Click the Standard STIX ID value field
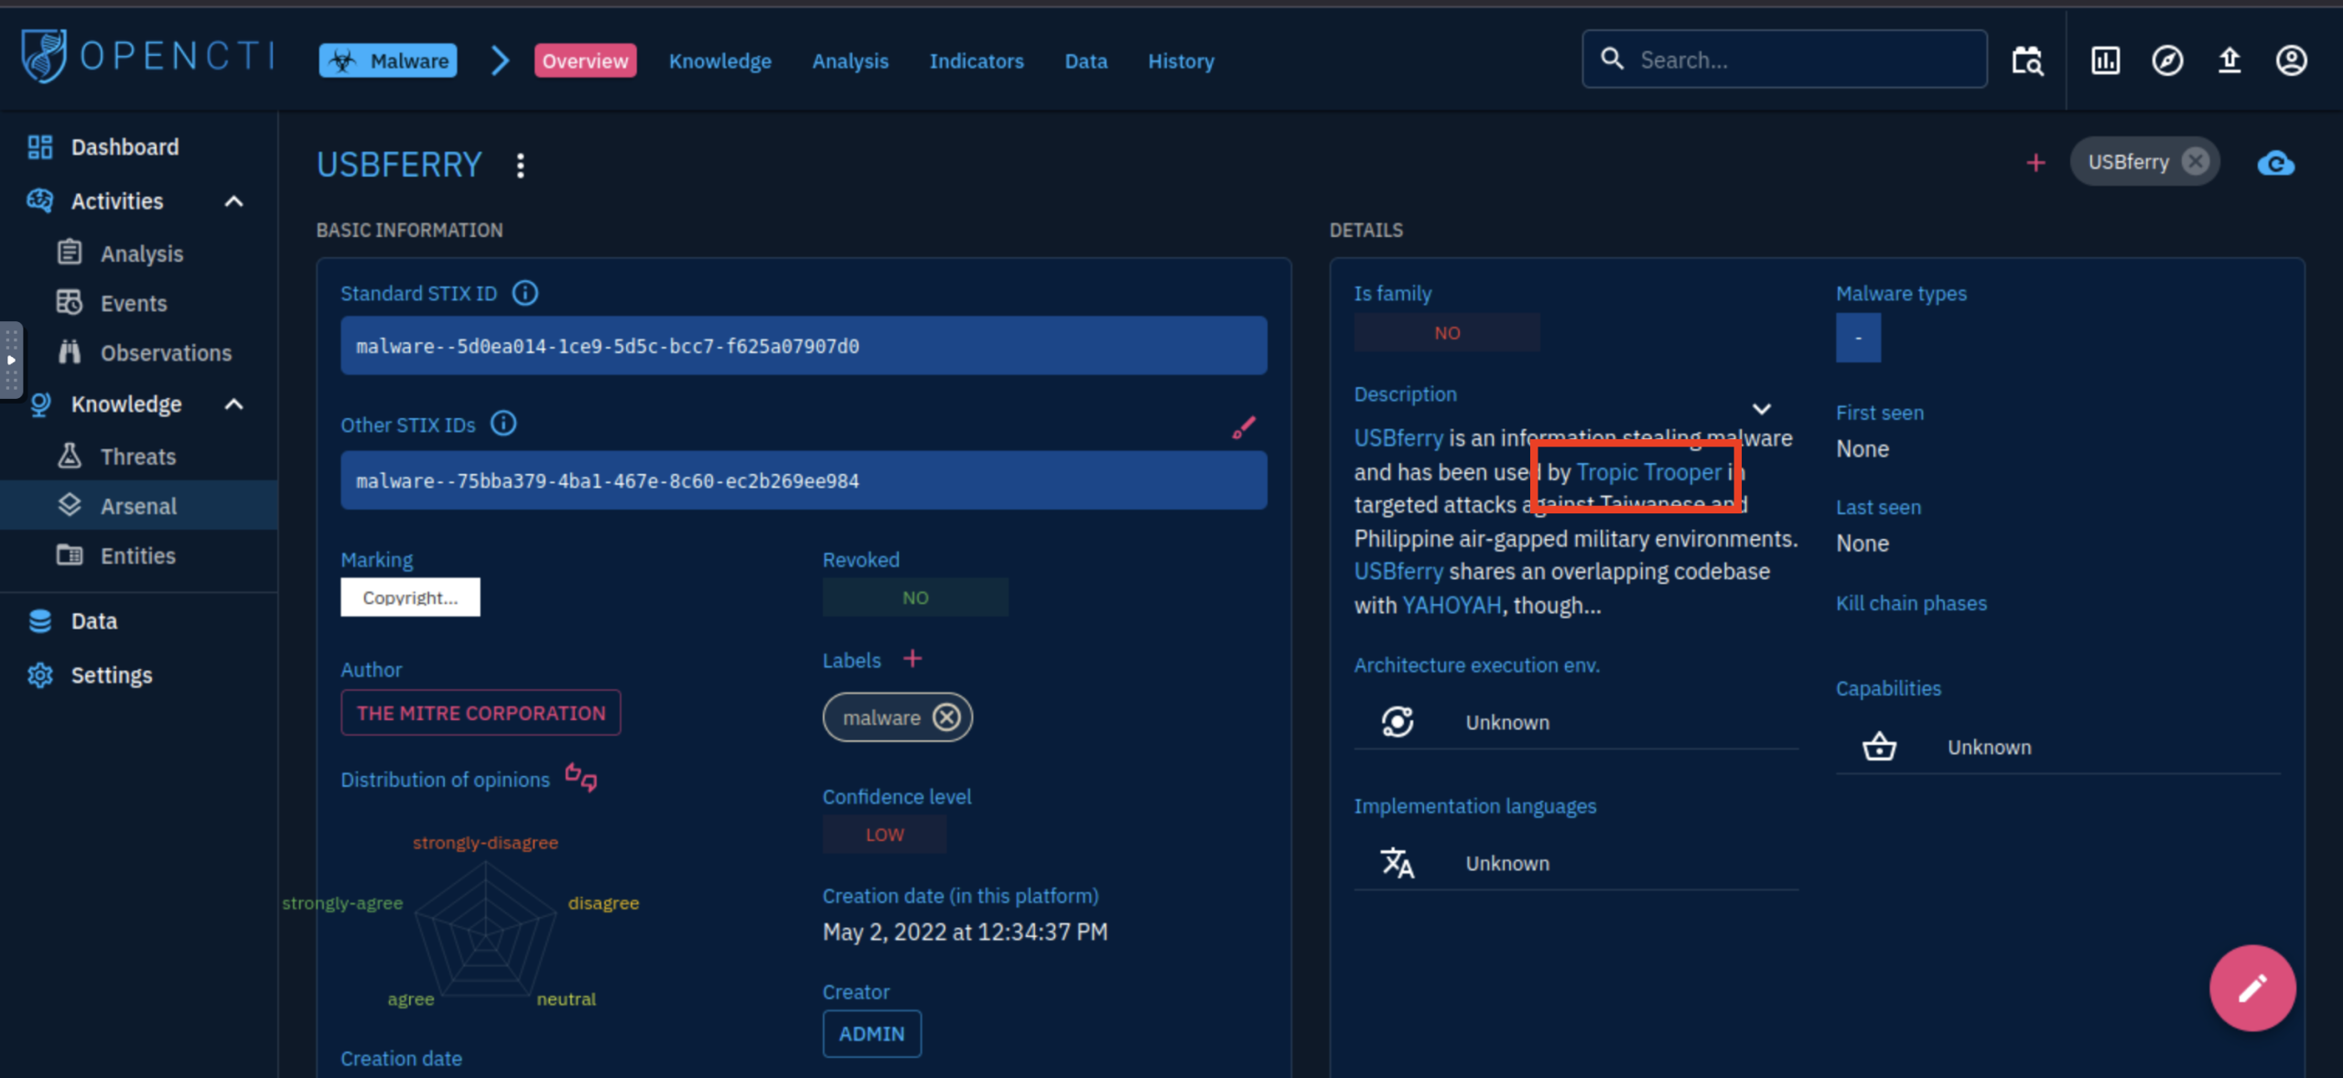 [804, 345]
